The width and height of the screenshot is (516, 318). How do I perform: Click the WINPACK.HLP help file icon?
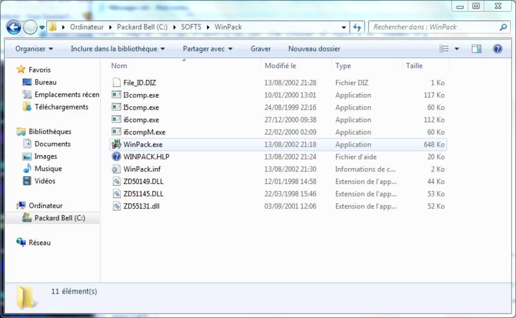point(116,156)
